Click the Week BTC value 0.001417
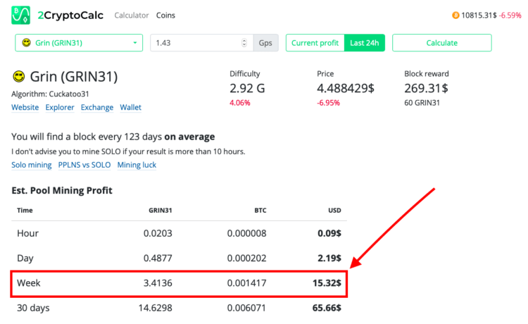The height and width of the screenshot is (324, 528). click(x=247, y=283)
